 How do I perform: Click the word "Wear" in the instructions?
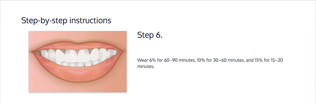[142, 60]
